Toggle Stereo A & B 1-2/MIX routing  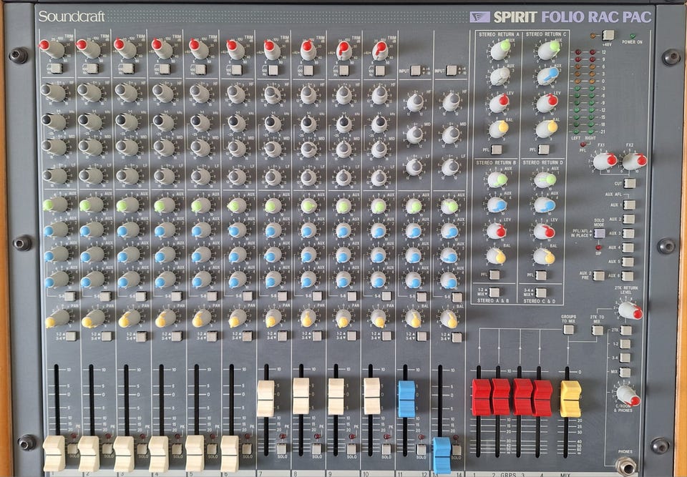point(494,292)
